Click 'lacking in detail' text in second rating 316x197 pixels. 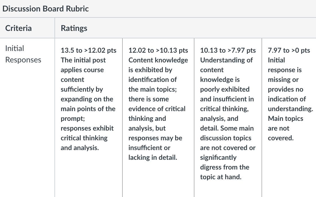153,157
